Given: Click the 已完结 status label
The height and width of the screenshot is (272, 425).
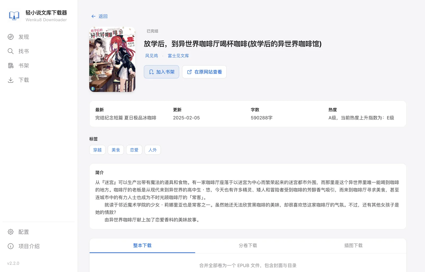Looking at the screenshot, I should 152,31.
